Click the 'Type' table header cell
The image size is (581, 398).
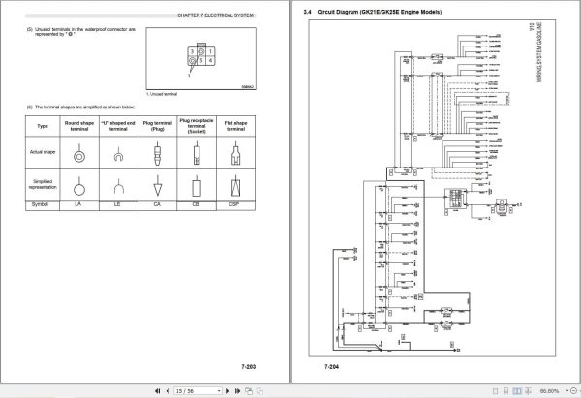(x=43, y=126)
